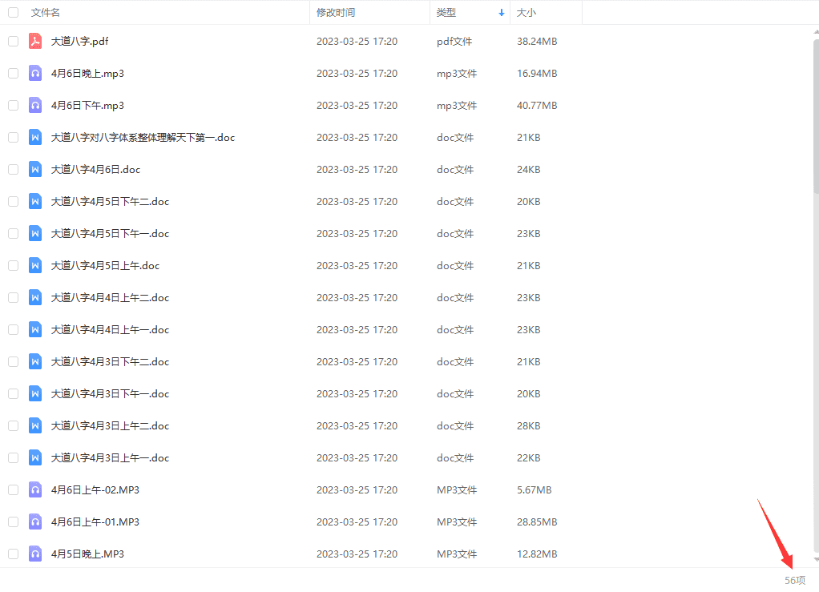Tick checkbox beside 4月6日上午-01.MP3
Image resolution: width=819 pixels, height=592 pixels.
[x=13, y=522]
